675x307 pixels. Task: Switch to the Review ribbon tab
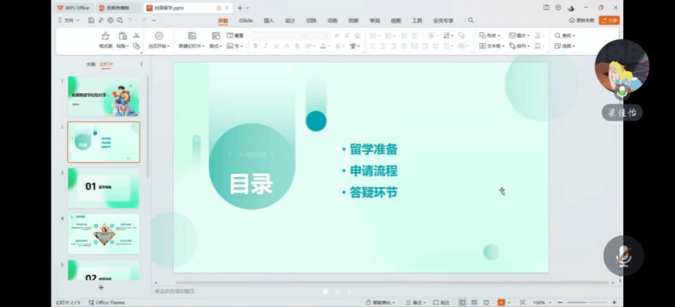[x=375, y=20]
